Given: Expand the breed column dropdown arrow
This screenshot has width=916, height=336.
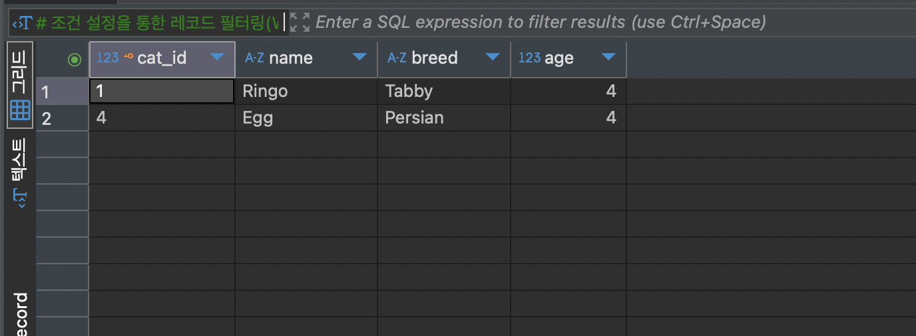Looking at the screenshot, I should tap(493, 57).
